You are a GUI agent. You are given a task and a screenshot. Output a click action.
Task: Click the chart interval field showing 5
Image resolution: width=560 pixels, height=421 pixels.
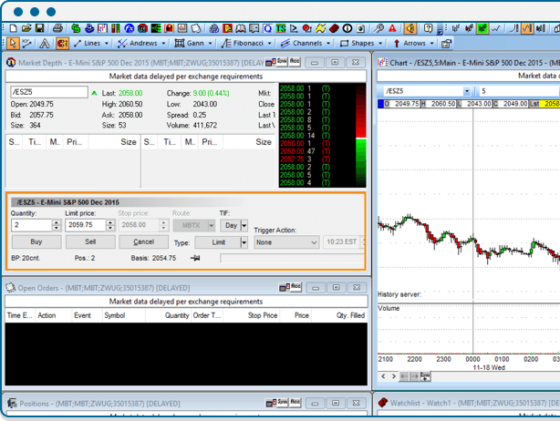518,91
